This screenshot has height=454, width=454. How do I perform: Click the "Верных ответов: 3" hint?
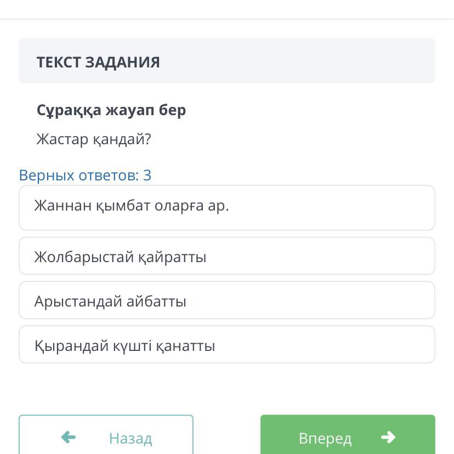click(85, 175)
